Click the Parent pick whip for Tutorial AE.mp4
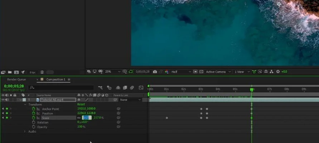 point(115,100)
